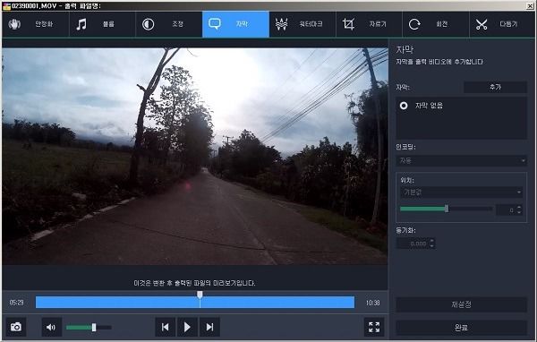Expand the 위치 position dropdown 기본값

click(461, 192)
